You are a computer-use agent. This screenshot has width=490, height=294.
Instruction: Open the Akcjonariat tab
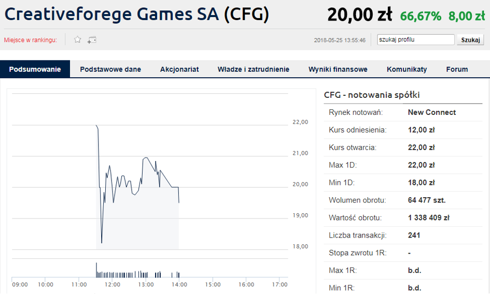click(179, 69)
